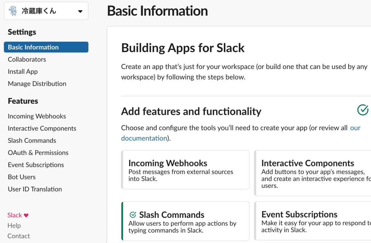Select Basic Information in the sidebar
Viewport: 371px width, 243px height.
[x=46, y=47]
